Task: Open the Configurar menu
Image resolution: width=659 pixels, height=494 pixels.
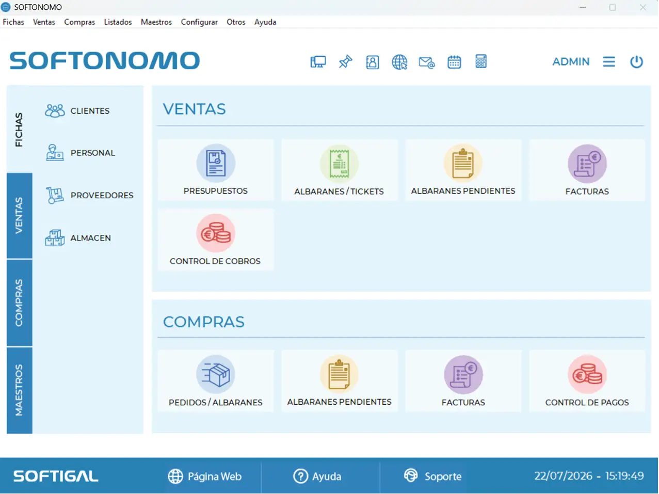Action: pos(199,22)
